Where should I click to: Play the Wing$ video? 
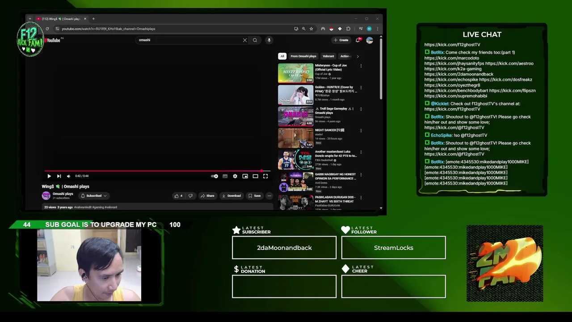tap(49, 176)
